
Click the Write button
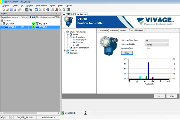(x=172, y=96)
